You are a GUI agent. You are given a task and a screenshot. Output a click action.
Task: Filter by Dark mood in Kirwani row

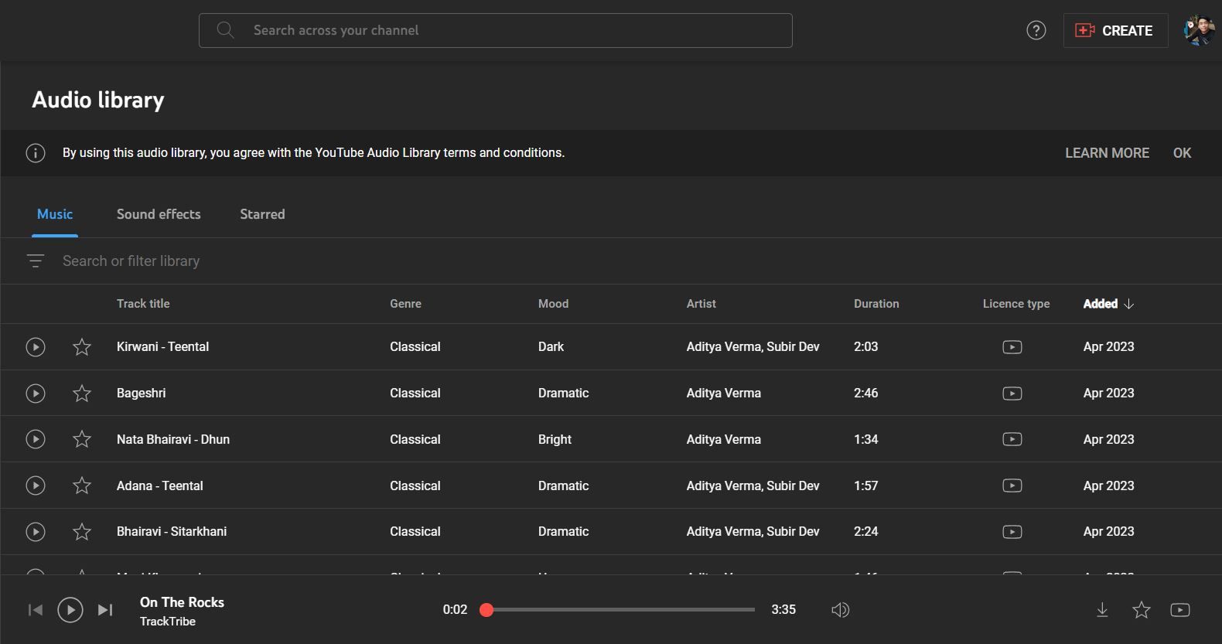[x=551, y=347]
